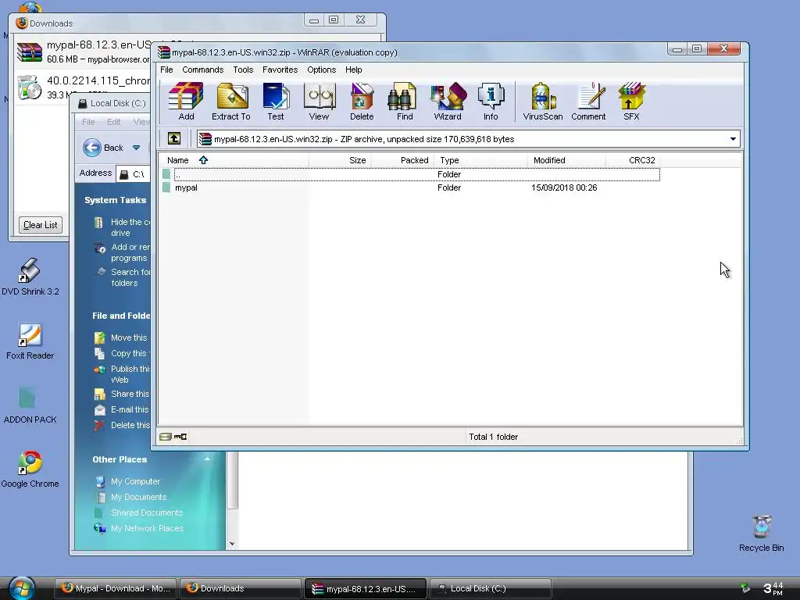Image resolution: width=800 pixels, height=600 pixels.
Task: Run the Test archive tool
Action: pos(276,102)
